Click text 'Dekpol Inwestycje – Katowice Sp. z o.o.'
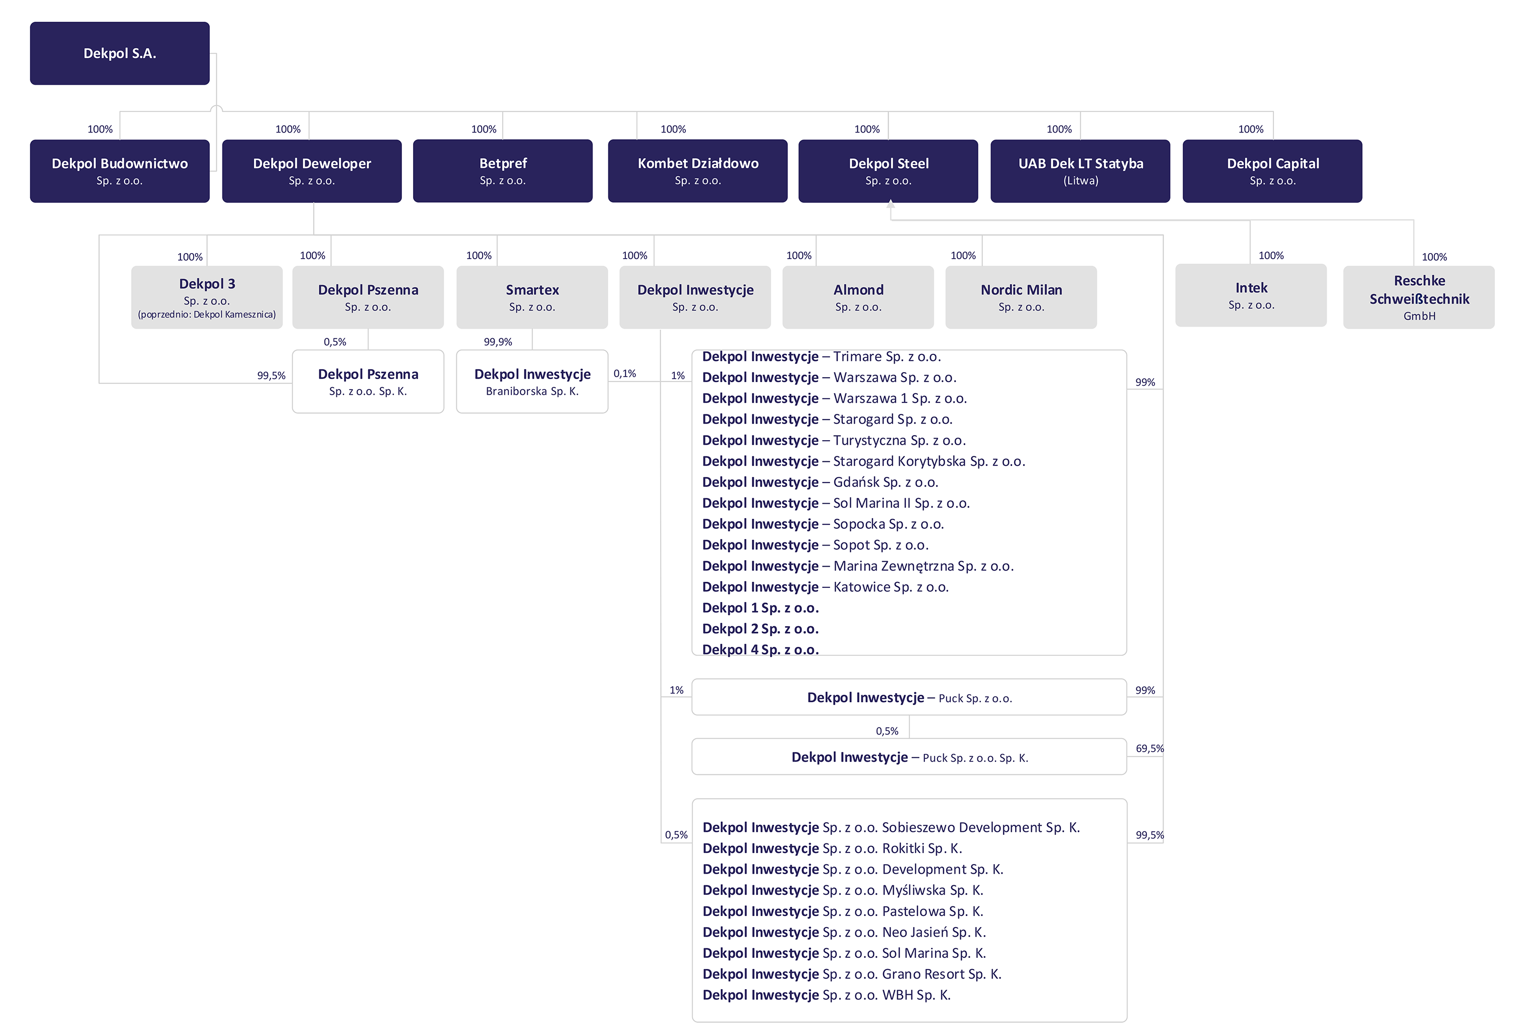This screenshot has height=1035, width=1513. pyautogui.click(x=826, y=587)
